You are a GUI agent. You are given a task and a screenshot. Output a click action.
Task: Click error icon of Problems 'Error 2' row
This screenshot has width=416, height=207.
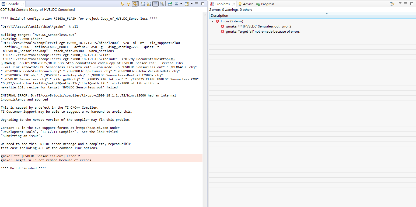(222, 26)
